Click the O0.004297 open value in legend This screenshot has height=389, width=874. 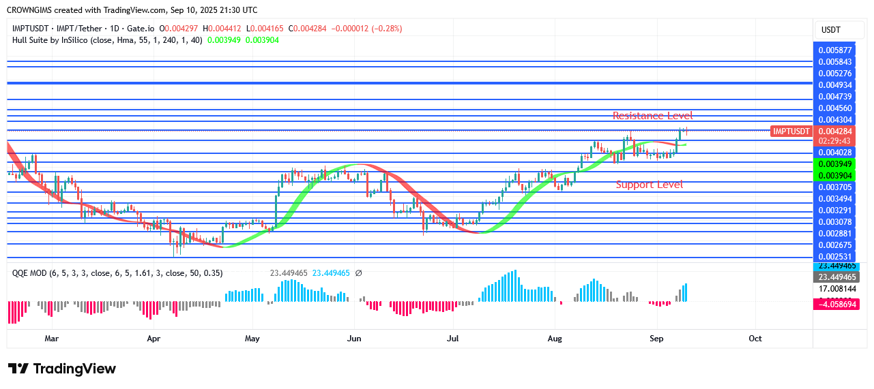[x=179, y=29]
